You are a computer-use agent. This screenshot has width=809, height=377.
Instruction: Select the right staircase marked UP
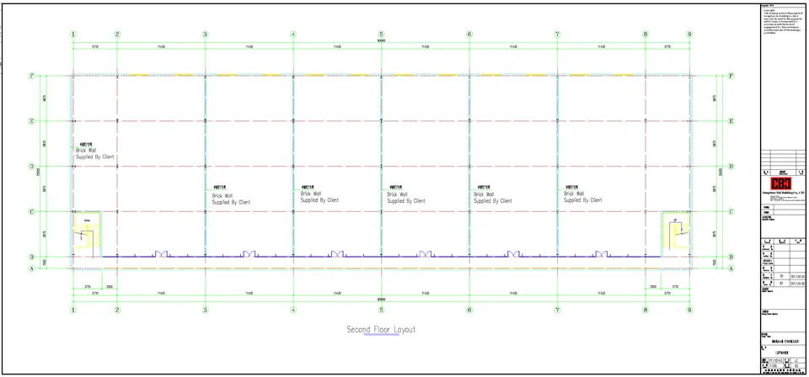click(x=675, y=233)
